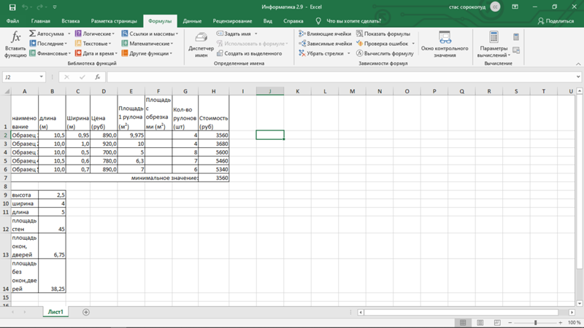Switch to Page Layout view in status bar
The image size is (584, 328).
480,322
